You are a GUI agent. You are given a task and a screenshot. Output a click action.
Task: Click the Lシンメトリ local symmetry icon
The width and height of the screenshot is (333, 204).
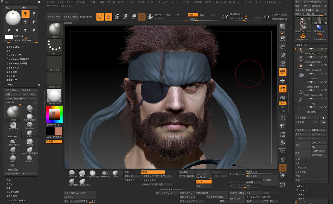click(283, 98)
